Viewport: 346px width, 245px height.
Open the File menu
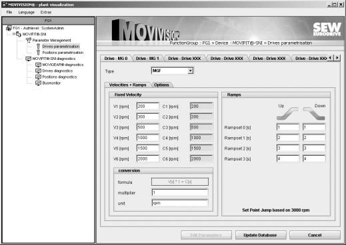(9, 12)
